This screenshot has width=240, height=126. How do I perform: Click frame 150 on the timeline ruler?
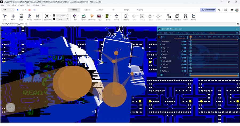pyautogui.click(x=214, y=37)
